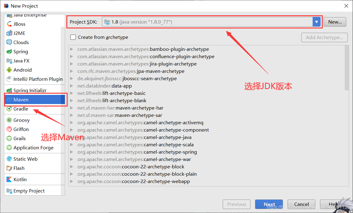Click the Cancel button
This screenshot has height=213, width=353.
coord(301,204)
